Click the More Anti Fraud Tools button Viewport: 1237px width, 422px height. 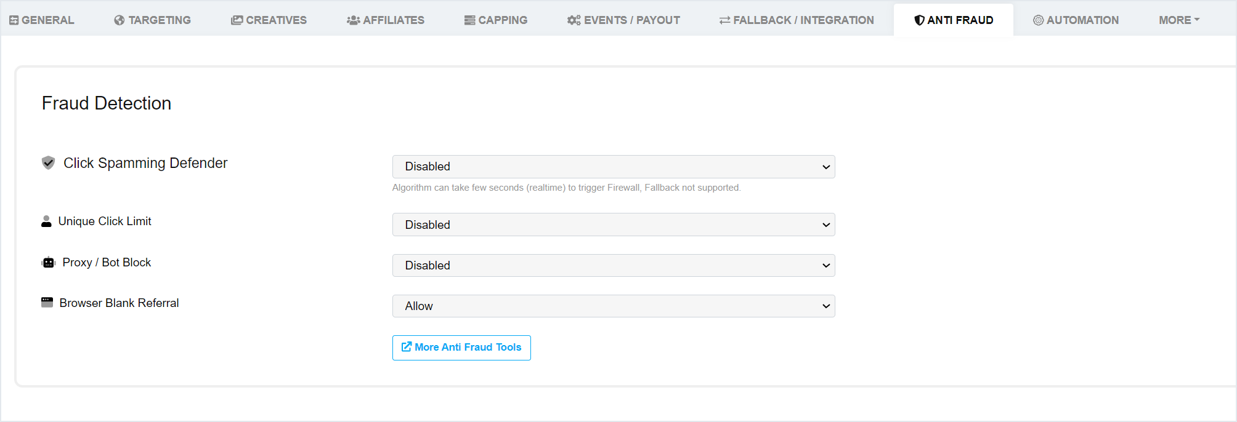(x=461, y=348)
